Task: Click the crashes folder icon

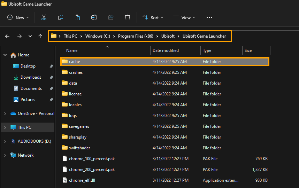Action: tap(65, 72)
